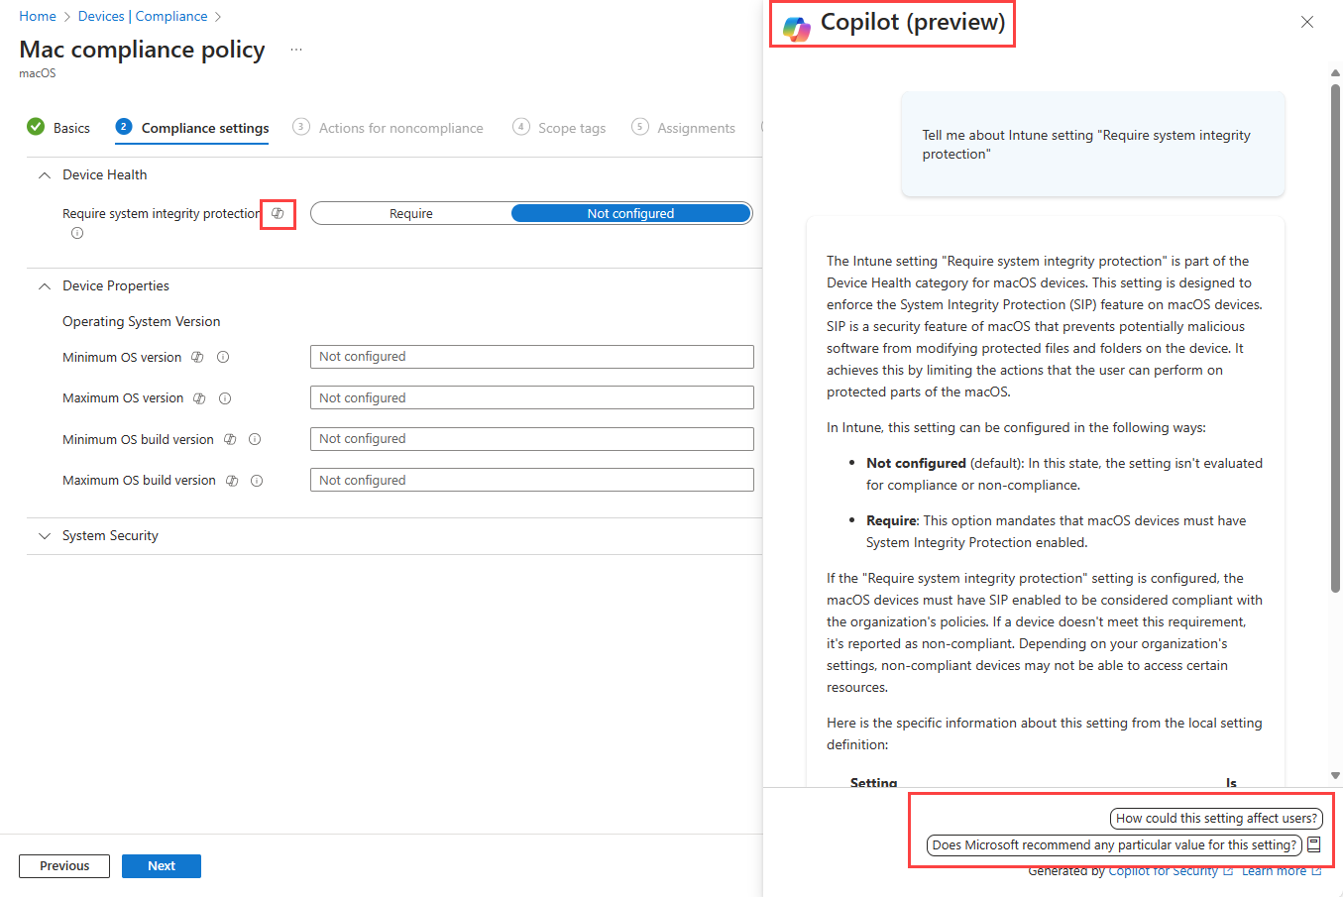
Task: Jump to the Assignments step
Action: (684, 128)
